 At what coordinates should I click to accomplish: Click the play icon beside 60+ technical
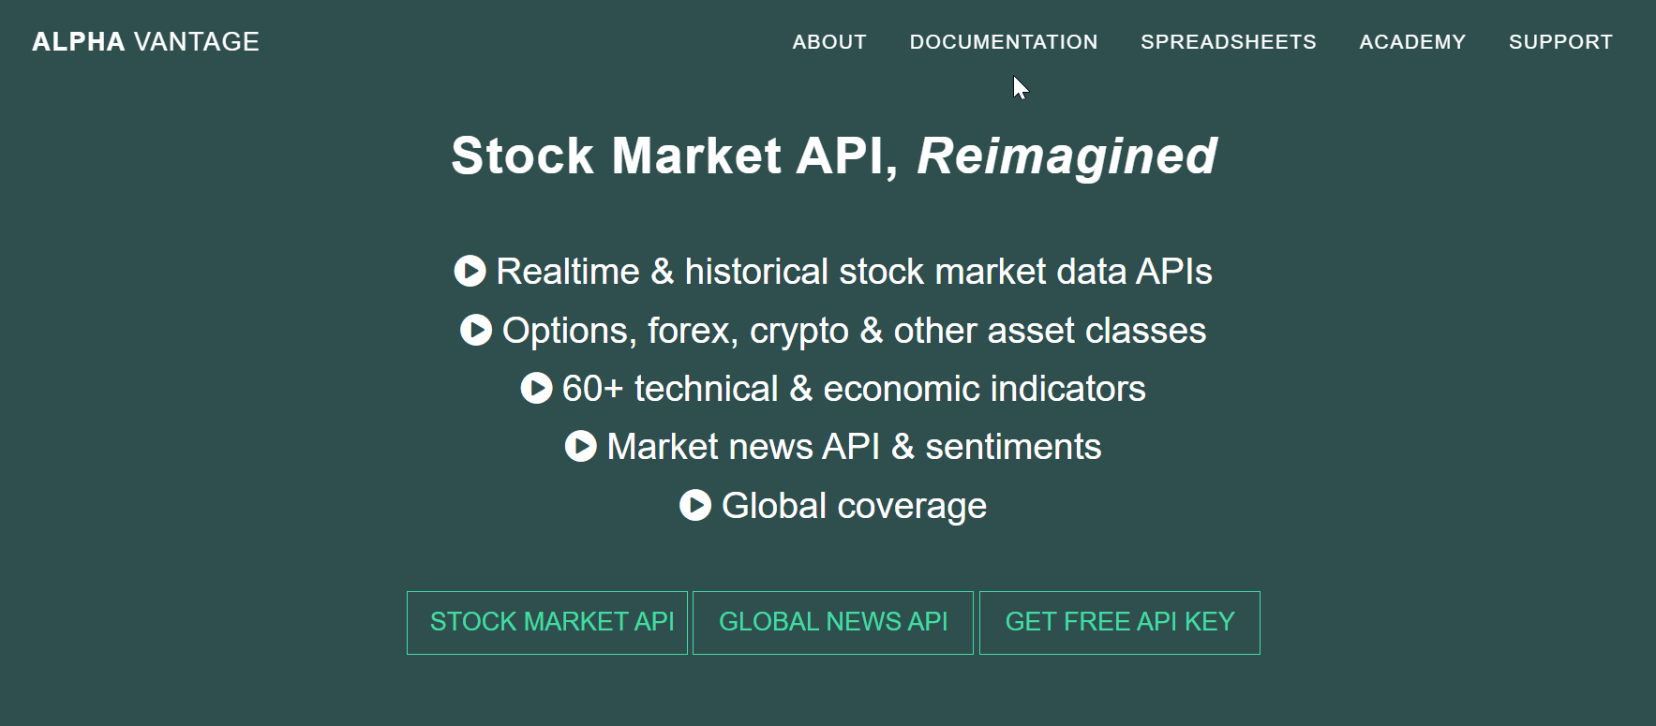536,388
